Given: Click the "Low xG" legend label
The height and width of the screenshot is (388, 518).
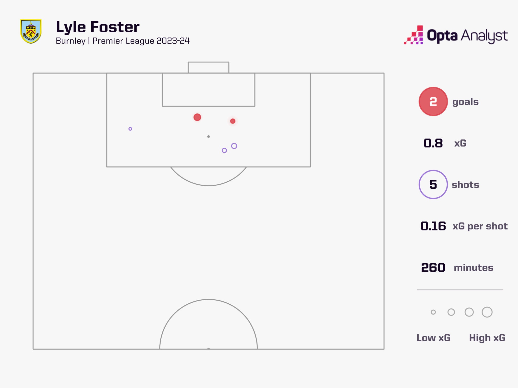Looking at the screenshot, I should [434, 338].
